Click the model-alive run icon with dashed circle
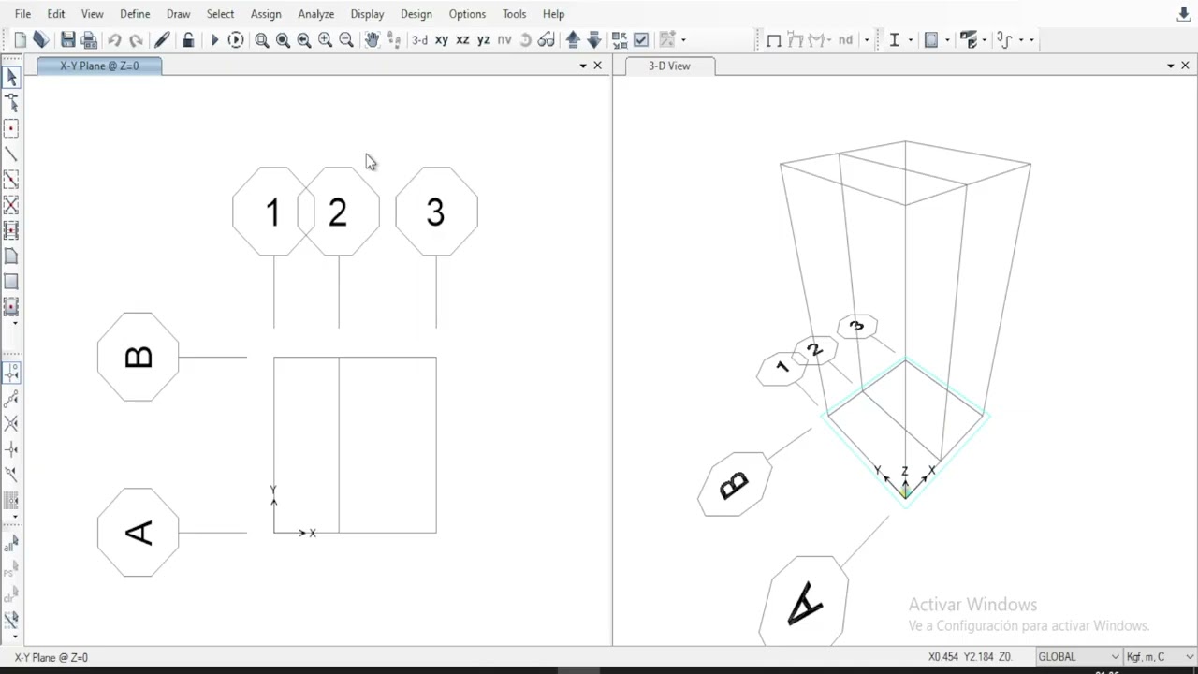 point(236,39)
